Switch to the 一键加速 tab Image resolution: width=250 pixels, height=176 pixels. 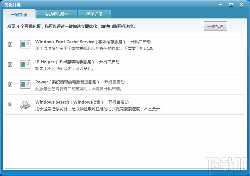coord(19,14)
